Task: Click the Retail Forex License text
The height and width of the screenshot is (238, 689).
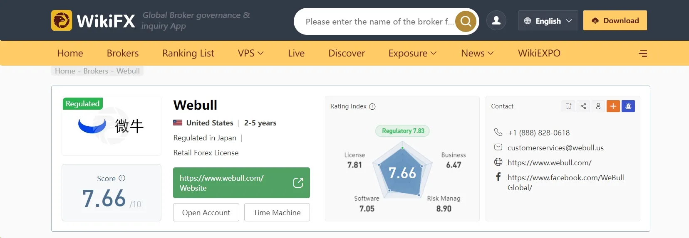Action: [206, 153]
